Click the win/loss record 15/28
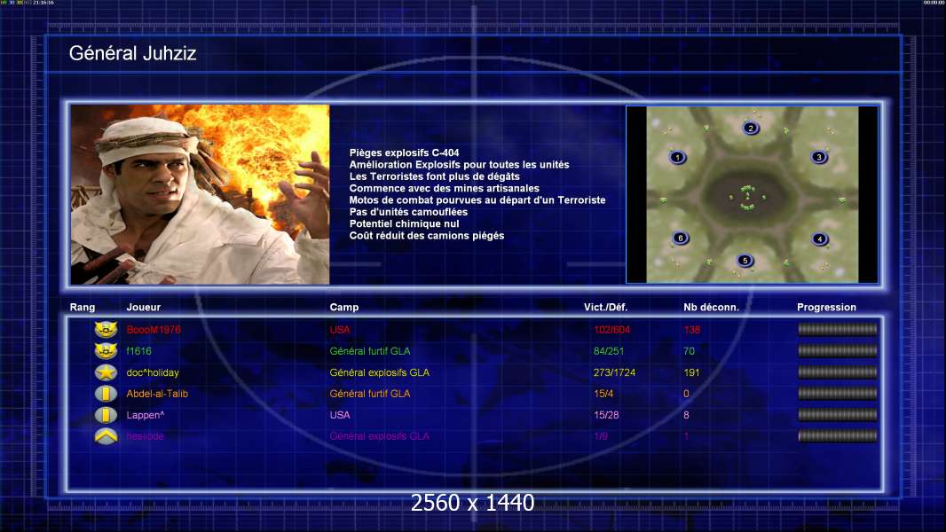 (606, 414)
